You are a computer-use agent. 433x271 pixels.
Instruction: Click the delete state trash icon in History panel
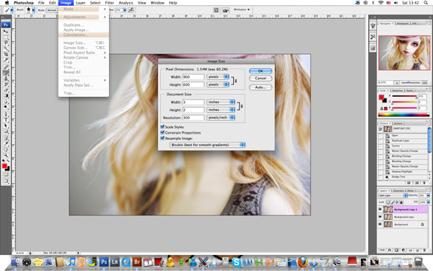[424, 183]
